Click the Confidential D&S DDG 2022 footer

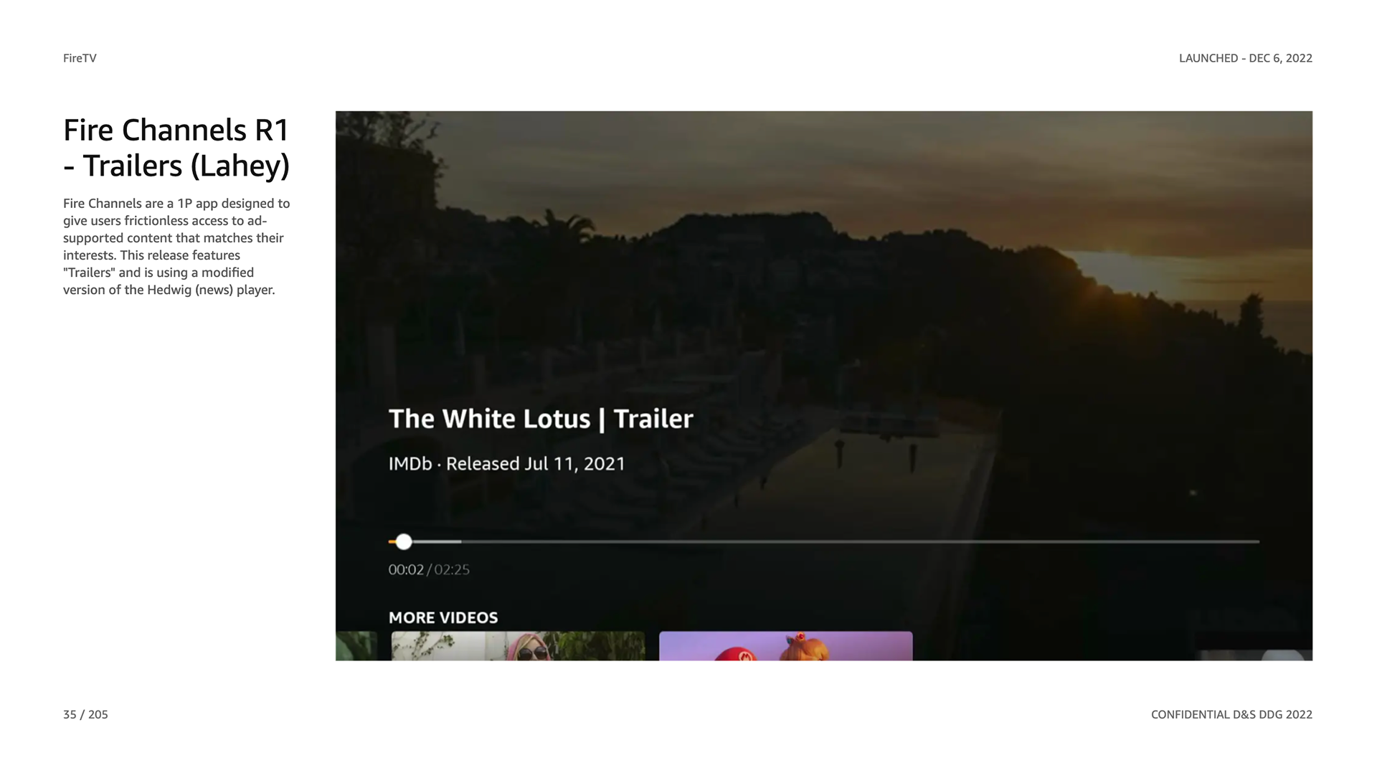tap(1231, 714)
